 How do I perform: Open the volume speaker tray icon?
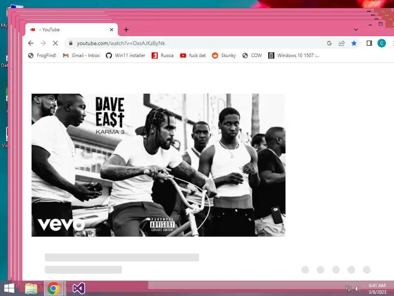pos(357,288)
